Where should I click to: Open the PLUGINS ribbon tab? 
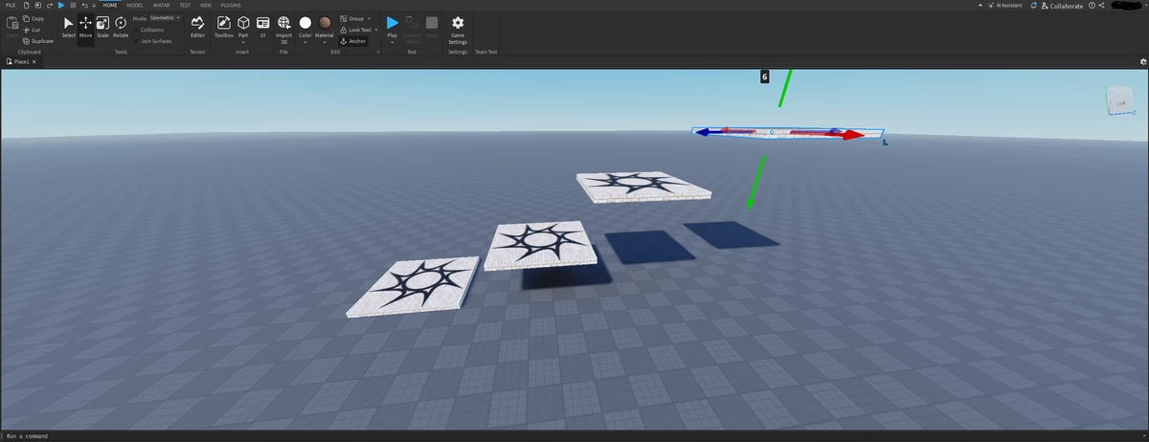[x=231, y=5]
